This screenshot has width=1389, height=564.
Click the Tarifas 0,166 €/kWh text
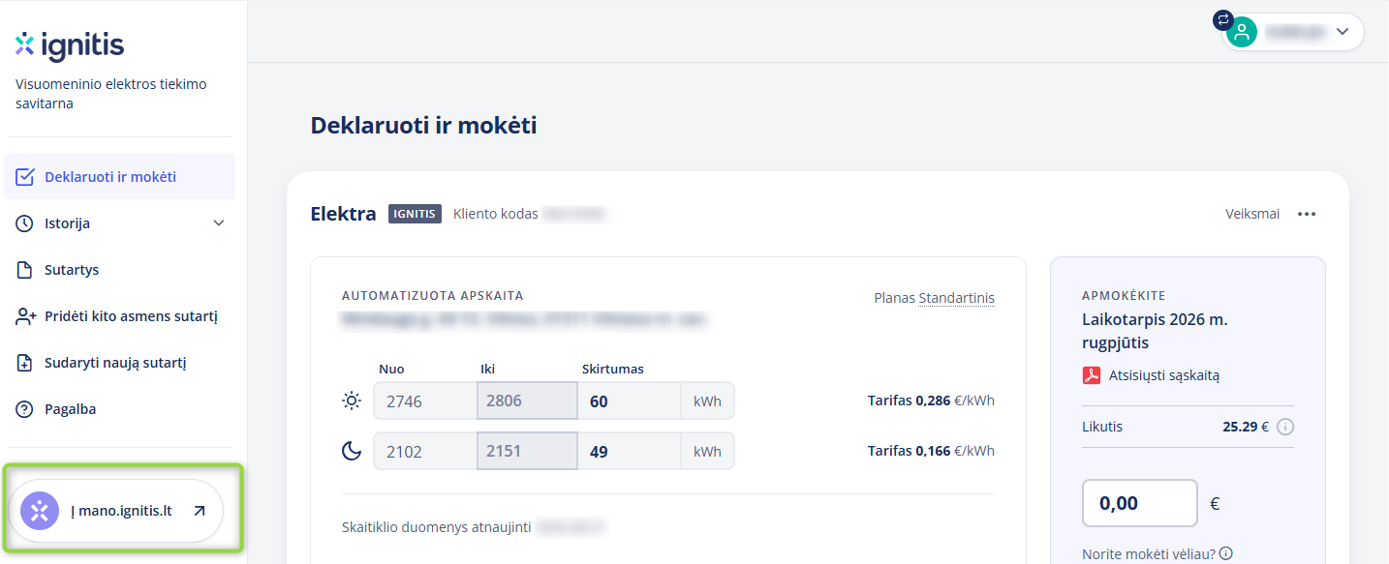click(931, 451)
